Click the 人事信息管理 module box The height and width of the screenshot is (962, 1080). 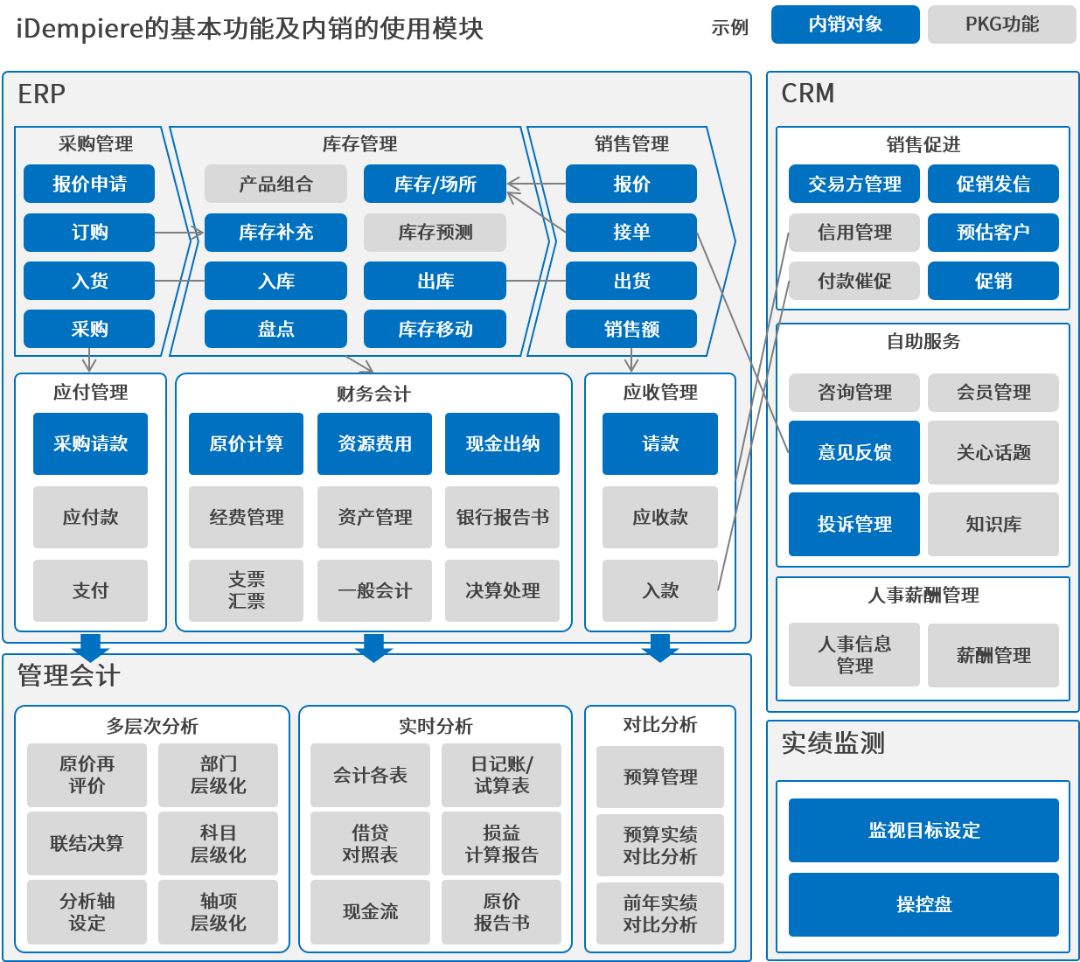click(x=854, y=655)
